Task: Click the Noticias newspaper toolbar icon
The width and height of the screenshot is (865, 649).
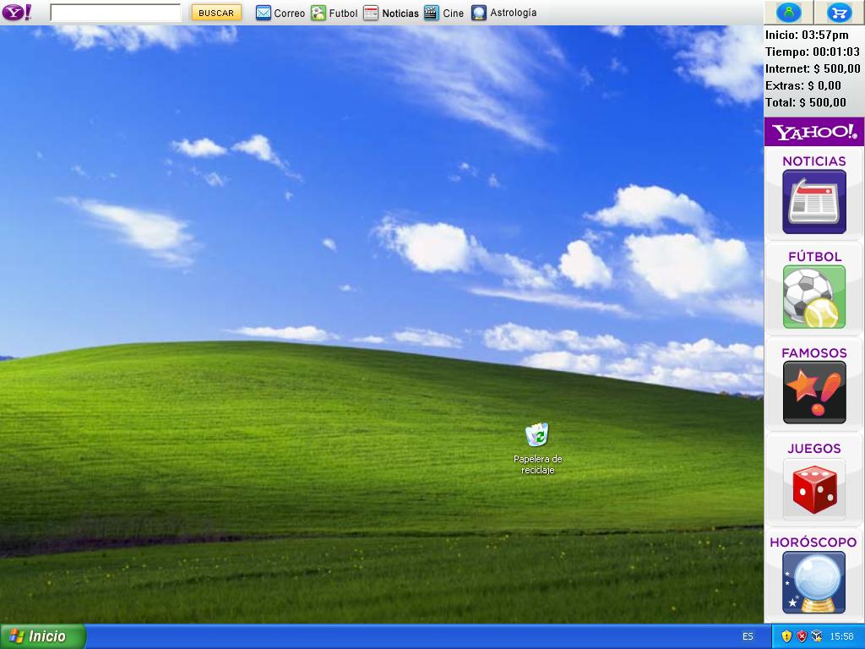Action: [x=371, y=13]
